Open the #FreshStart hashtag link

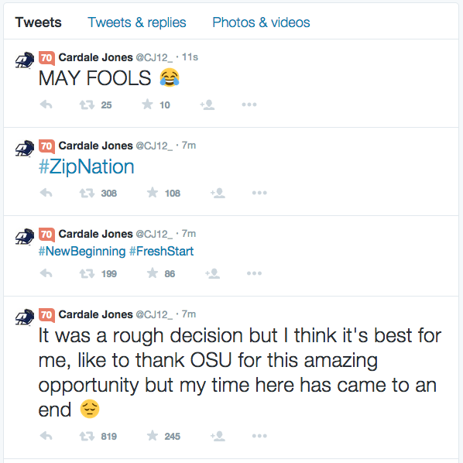162,252
